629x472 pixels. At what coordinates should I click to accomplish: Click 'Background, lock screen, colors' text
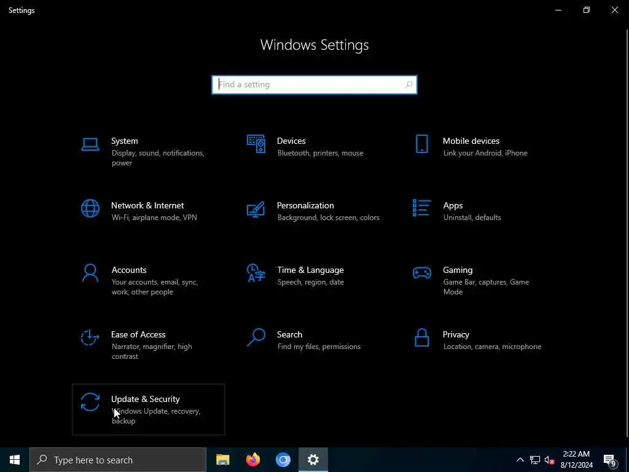point(328,218)
